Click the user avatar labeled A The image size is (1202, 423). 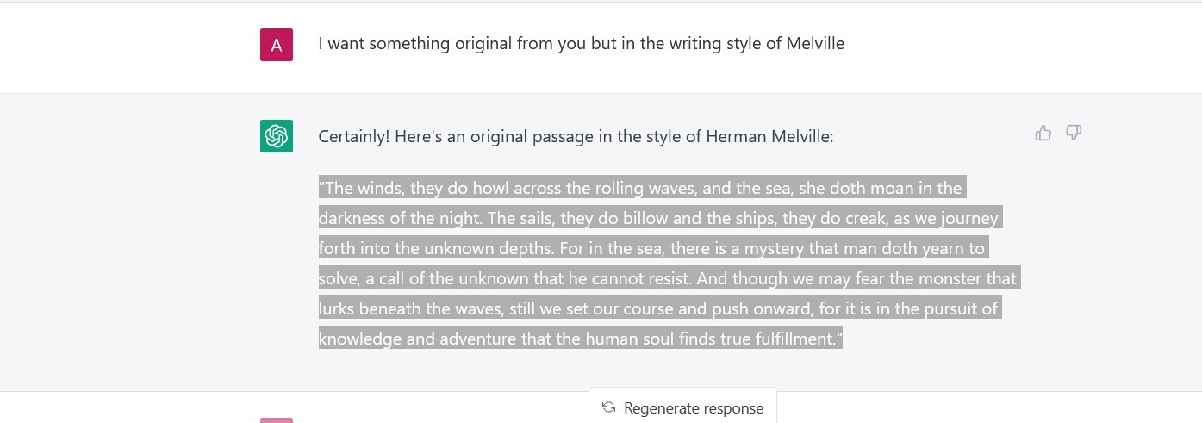click(x=277, y=45)
